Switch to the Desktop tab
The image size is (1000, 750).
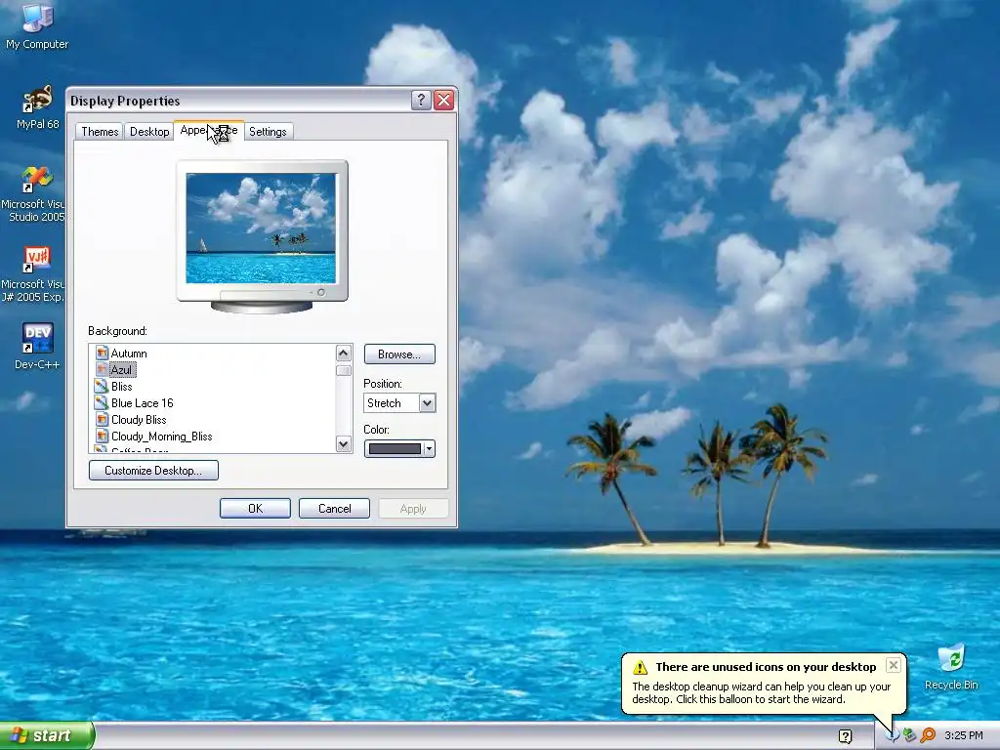point(149,132)
